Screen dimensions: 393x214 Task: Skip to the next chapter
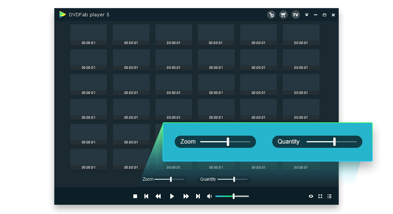[198, 196]
